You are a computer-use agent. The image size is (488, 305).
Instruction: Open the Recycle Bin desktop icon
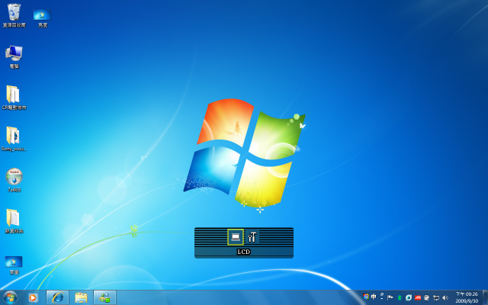tap(14, 15)
